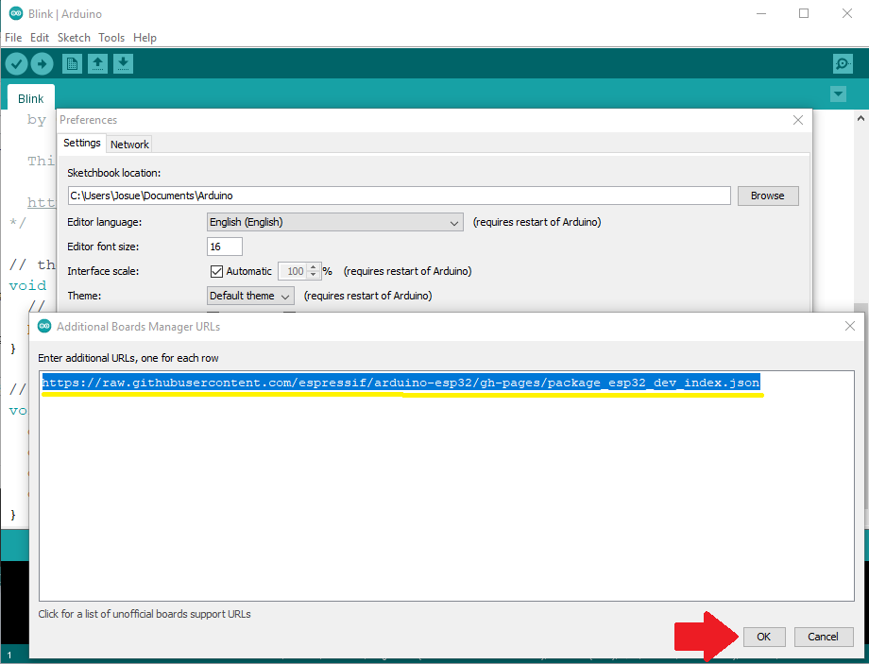This screenshot has height=664, width=869.
Task: Click the up arrow of the editor scrollbar
Action: [x=860, y=117]
